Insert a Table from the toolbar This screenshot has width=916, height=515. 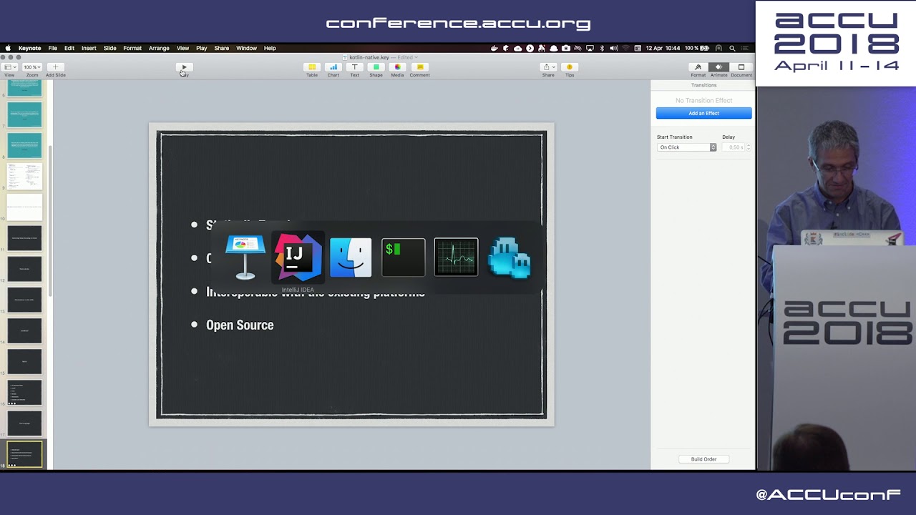coord(312,67)
